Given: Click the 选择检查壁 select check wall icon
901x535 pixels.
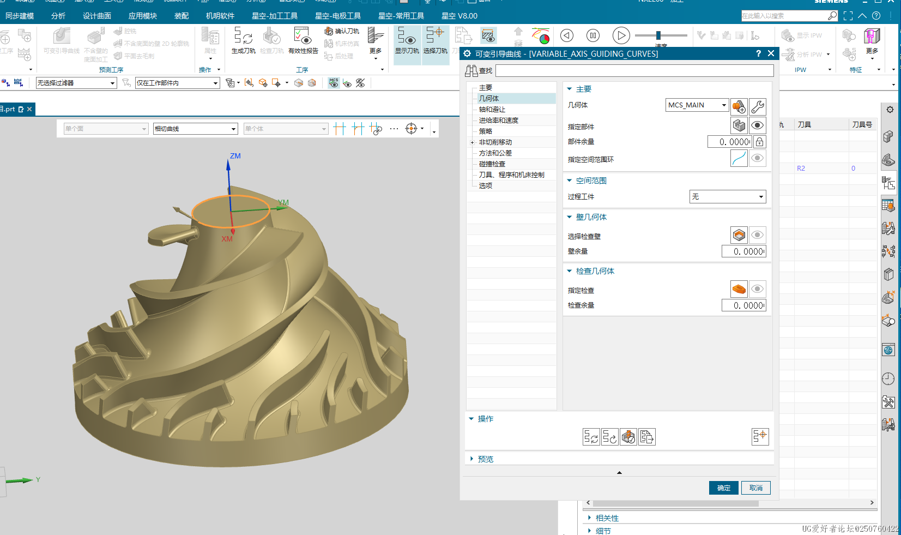Looking at the screenshot, I should click(x=739, y=235).
